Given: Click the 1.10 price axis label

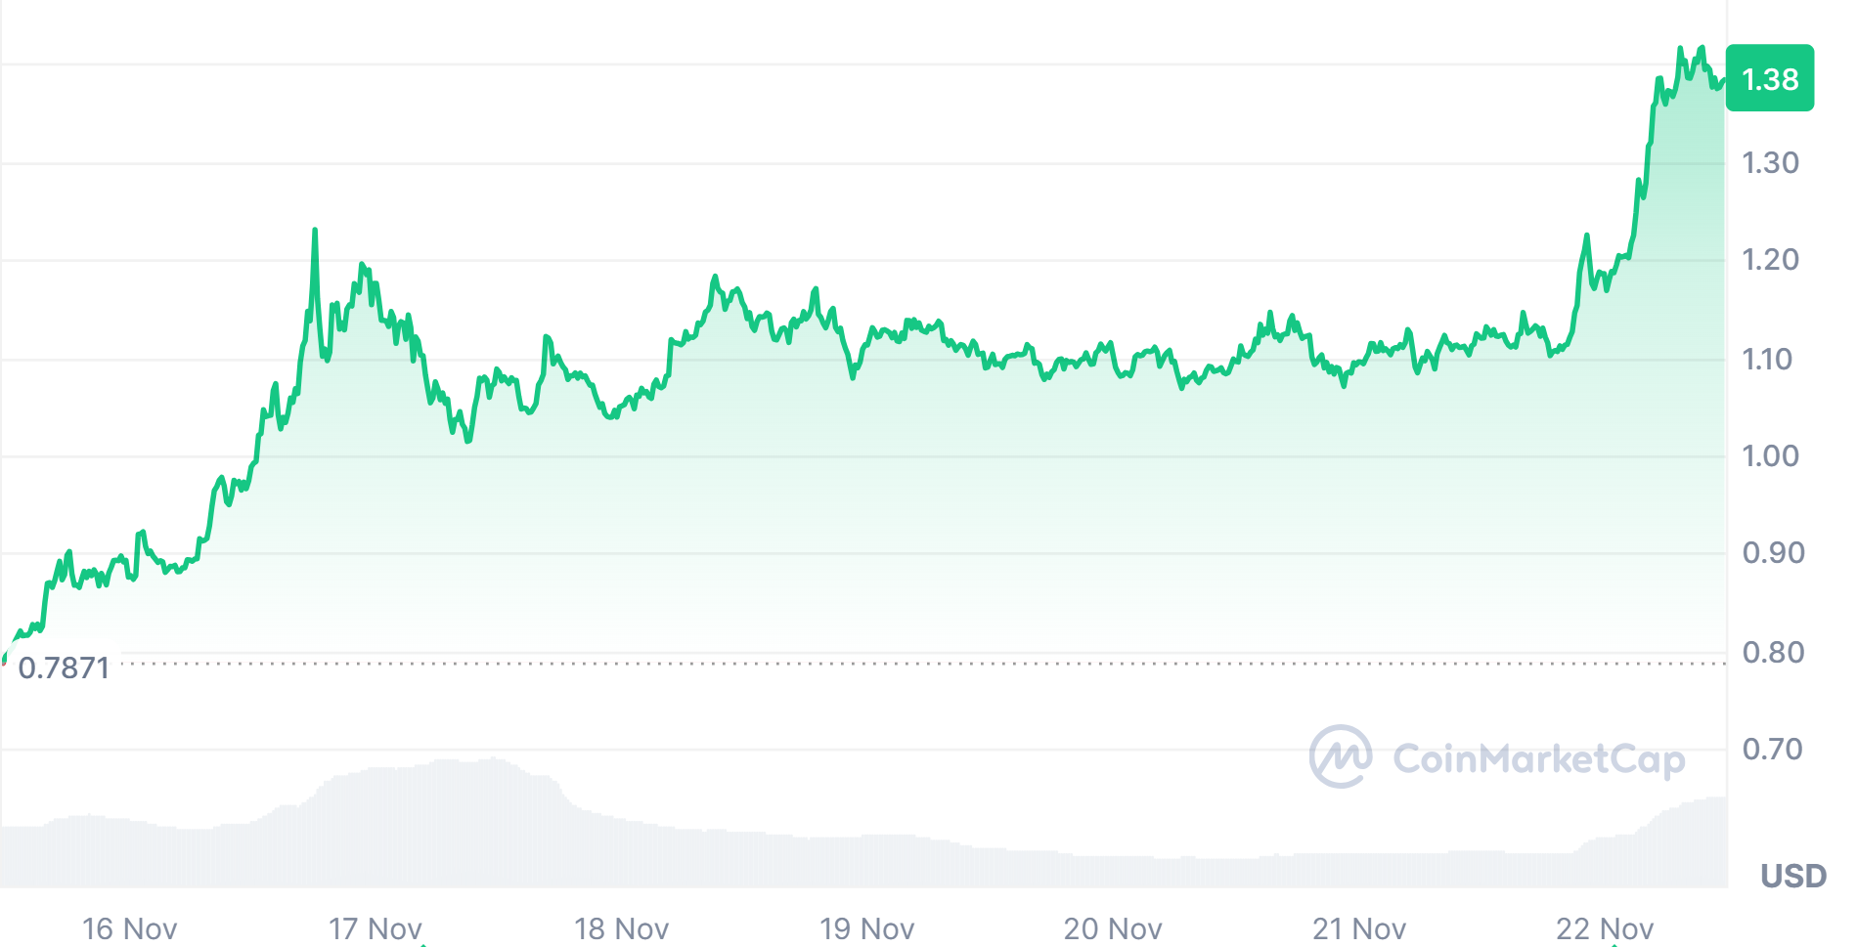Looking at the screenshot, I should [1770, 359].
